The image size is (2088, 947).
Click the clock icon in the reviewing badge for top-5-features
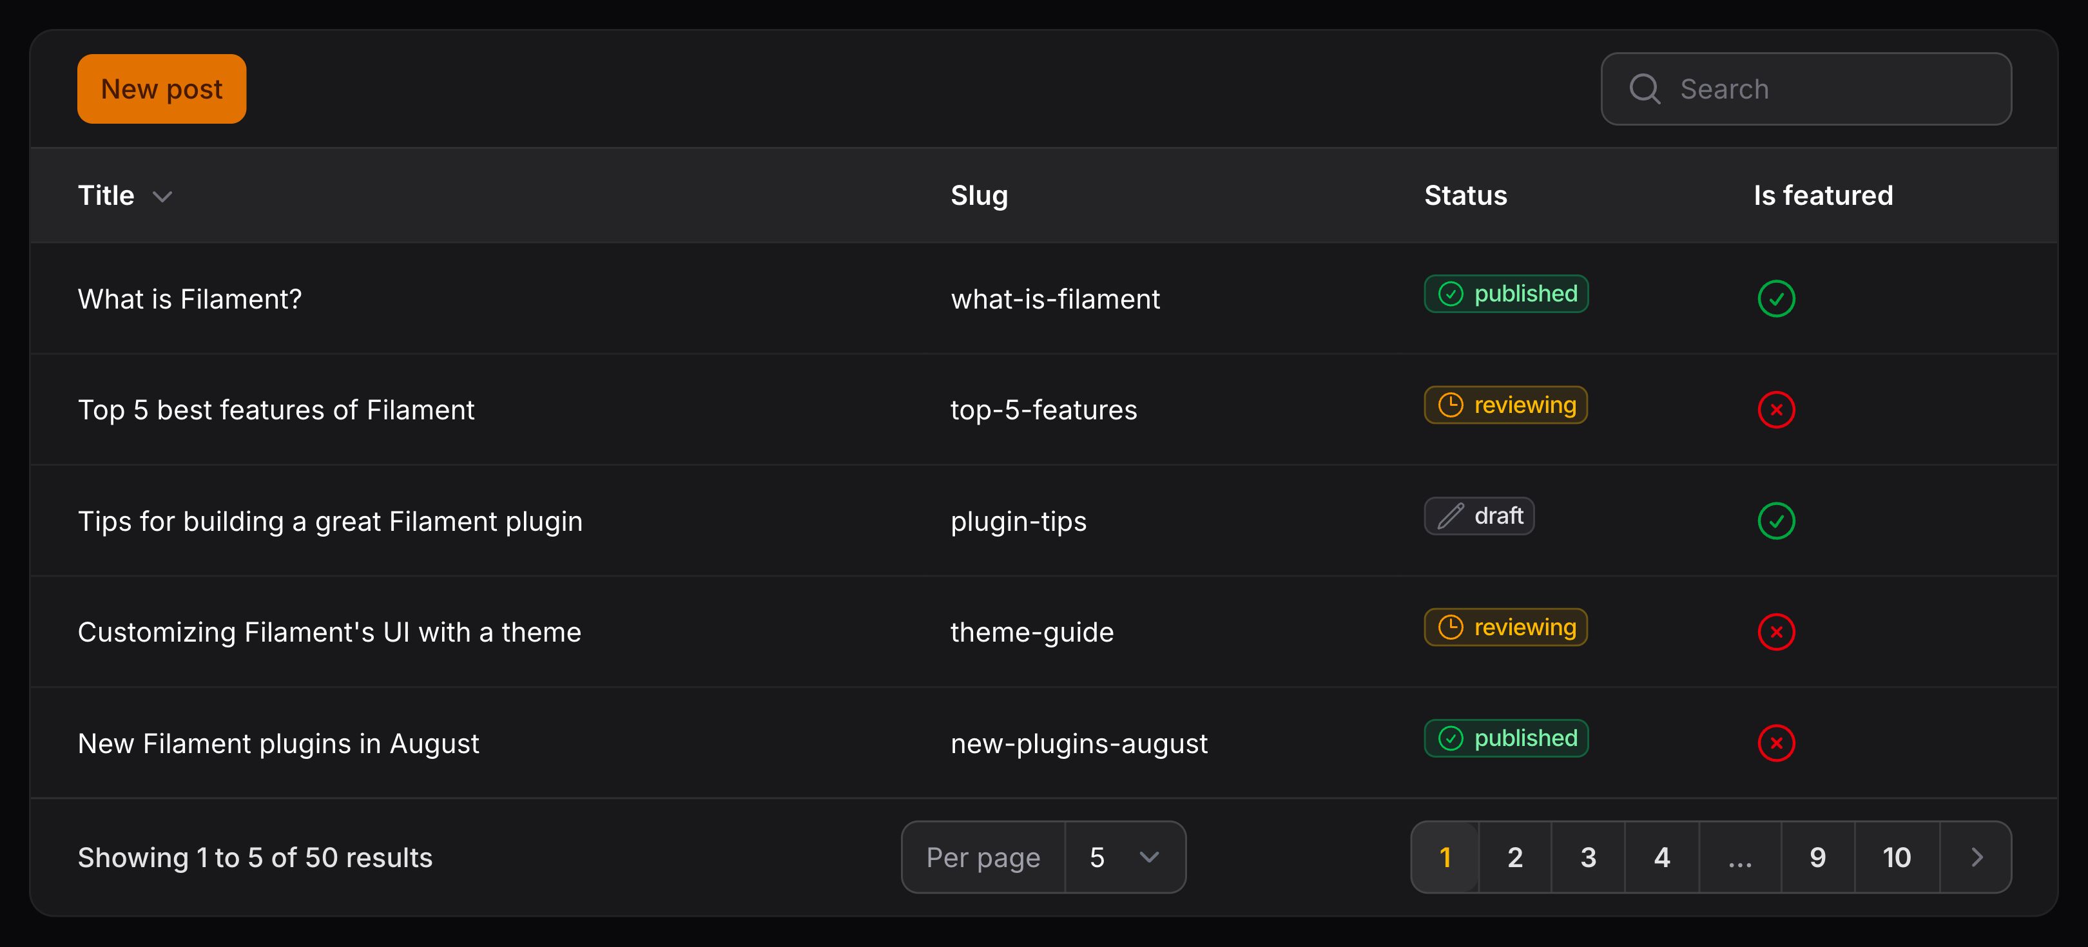[x=1451, y=404]
